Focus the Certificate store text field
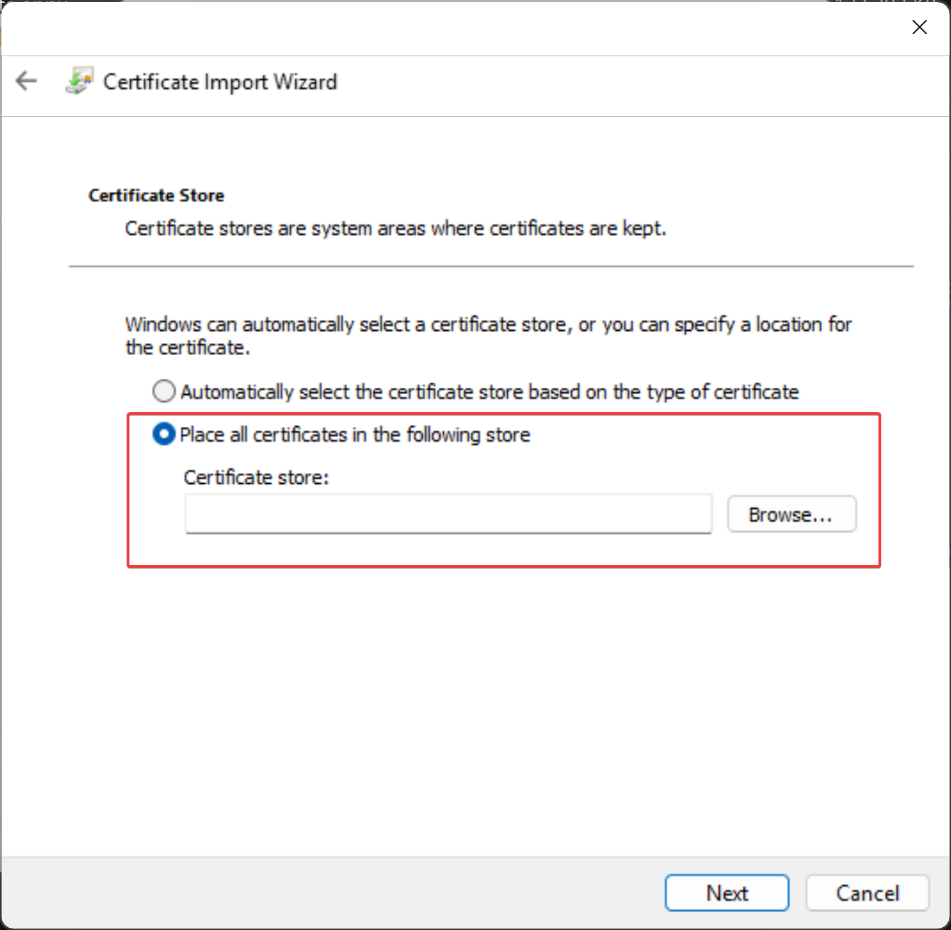The width and height of the screenshot is (951, 930). pyautogui.click(x=448, y=514)
